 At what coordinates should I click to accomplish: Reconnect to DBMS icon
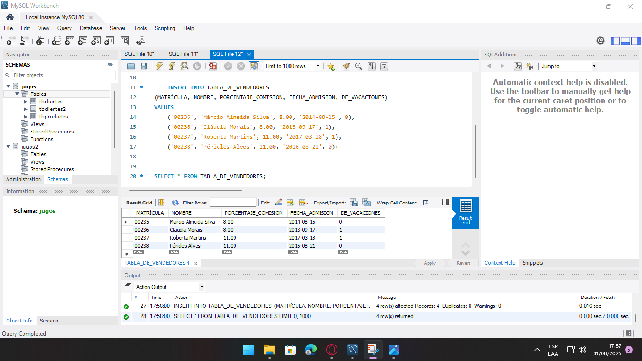141,41
